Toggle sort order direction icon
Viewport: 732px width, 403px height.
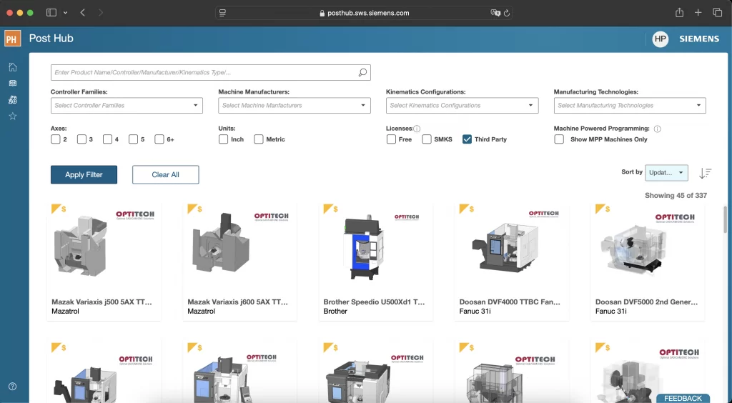pos(705,173)
